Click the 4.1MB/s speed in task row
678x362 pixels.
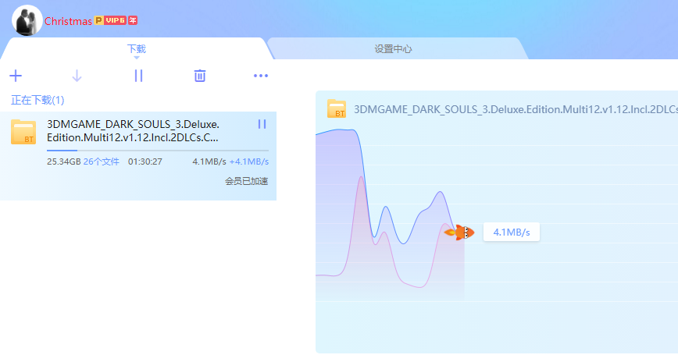click(x=209, y=161)
